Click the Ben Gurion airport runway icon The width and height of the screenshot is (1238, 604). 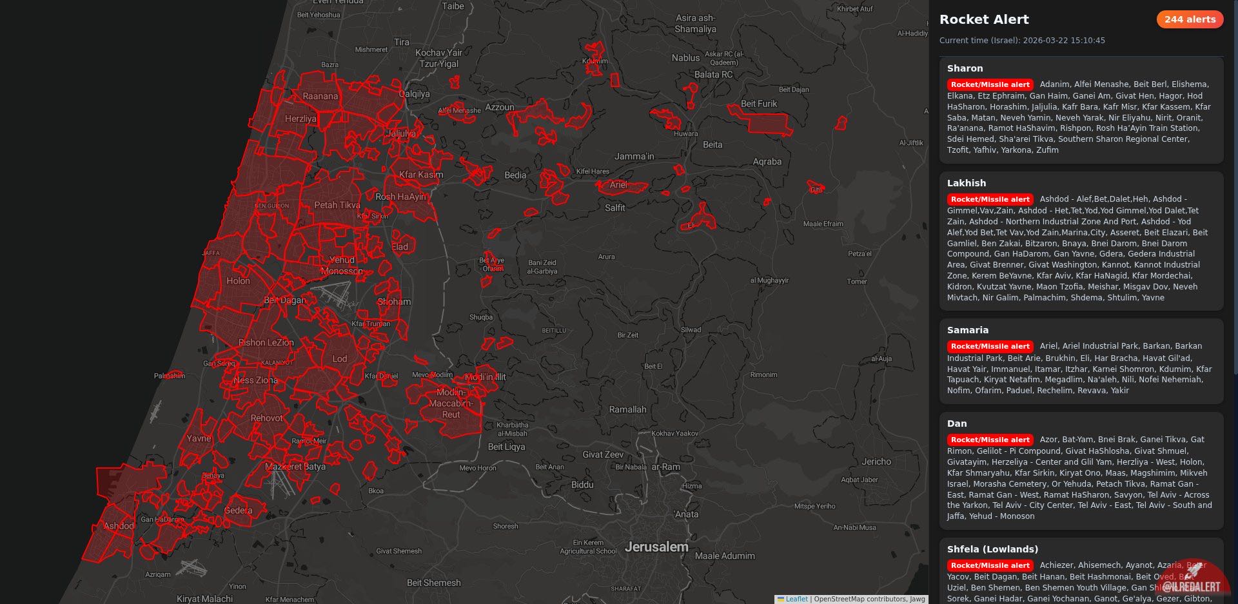(335, 297)
